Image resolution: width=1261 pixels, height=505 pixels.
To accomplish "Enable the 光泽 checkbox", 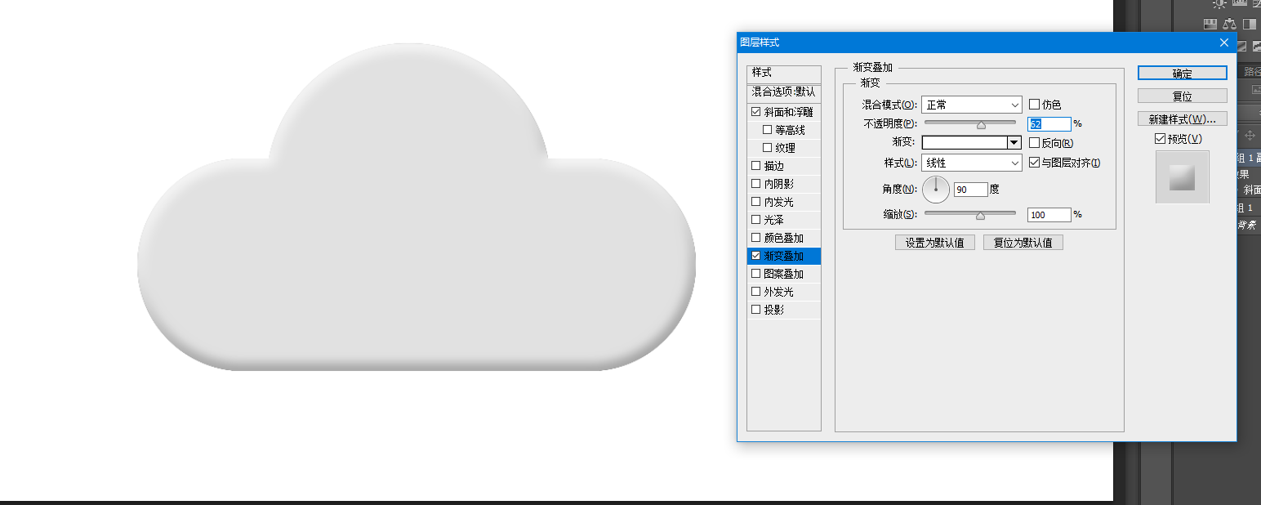I will point(755,220).
